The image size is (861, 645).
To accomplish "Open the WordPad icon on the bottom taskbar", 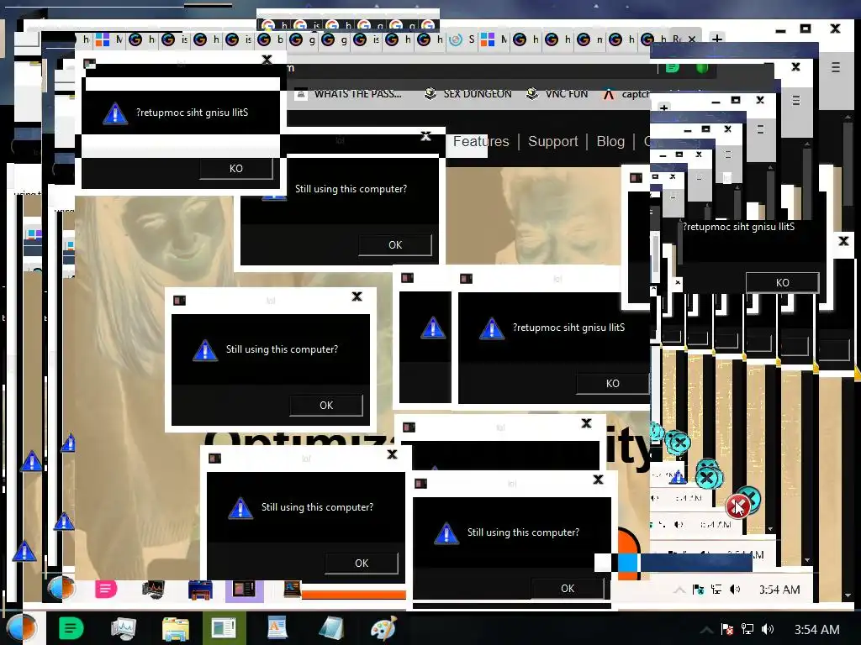I will click(x=277, y=628).
